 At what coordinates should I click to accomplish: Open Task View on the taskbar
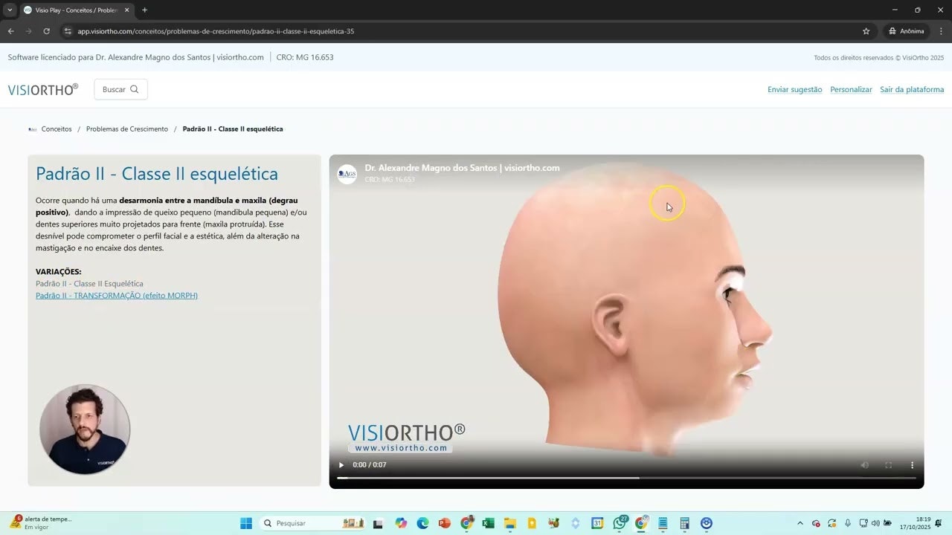(378, 523)
